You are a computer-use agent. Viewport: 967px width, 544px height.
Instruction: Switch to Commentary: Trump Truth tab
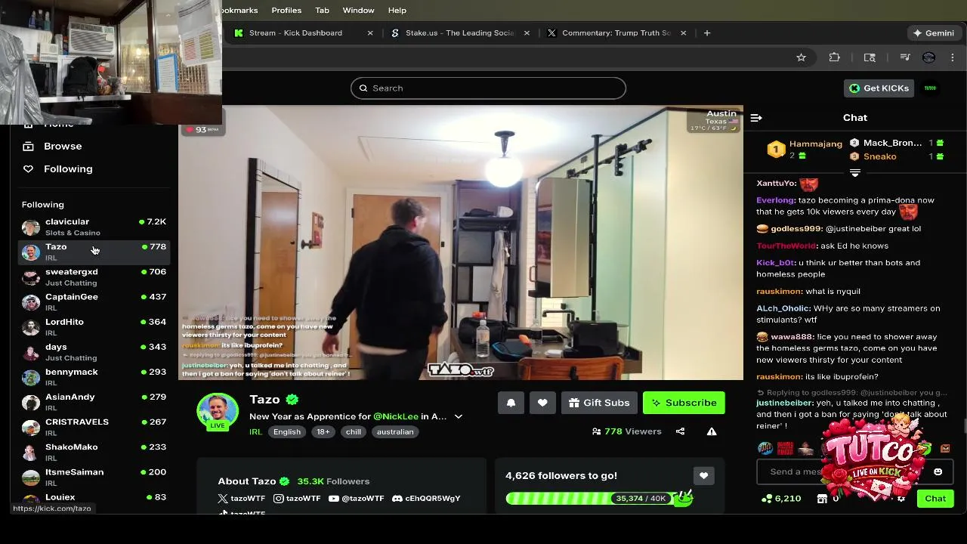tap(616, 33)
